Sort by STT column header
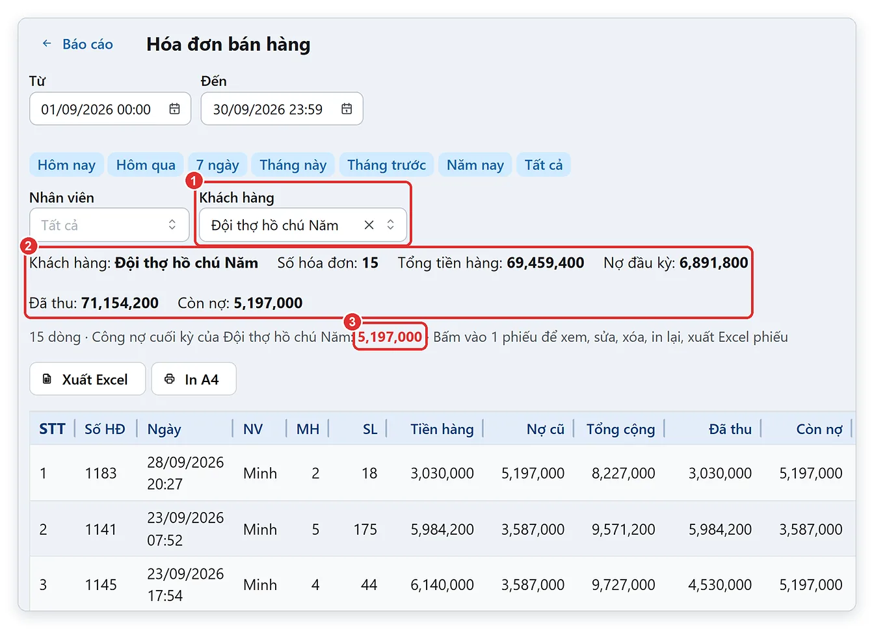 52,429
